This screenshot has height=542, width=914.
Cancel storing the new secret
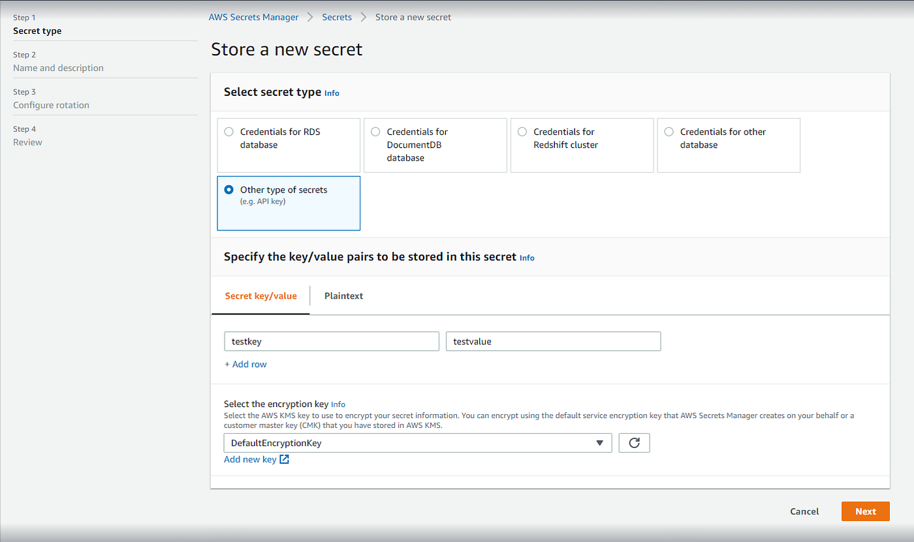point(804,511)
